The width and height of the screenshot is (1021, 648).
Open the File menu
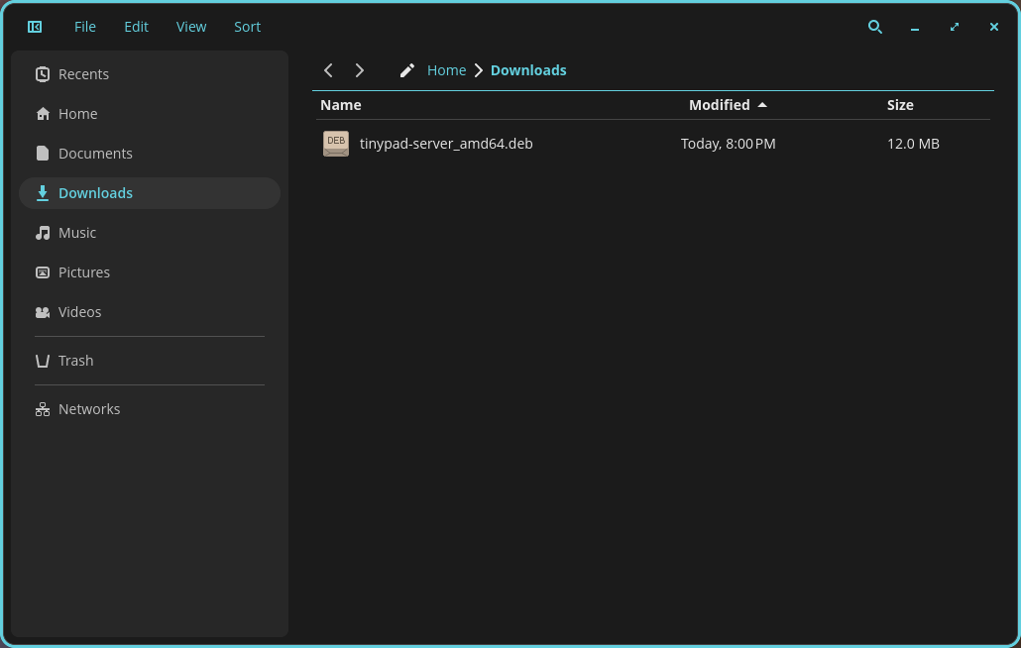(x=84, y=27)
